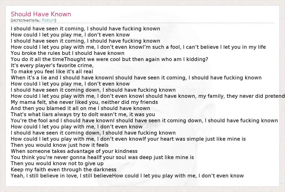Click 'Then you would know just how it feels'
The image size is (285, 192).
[x=59, y=145]
